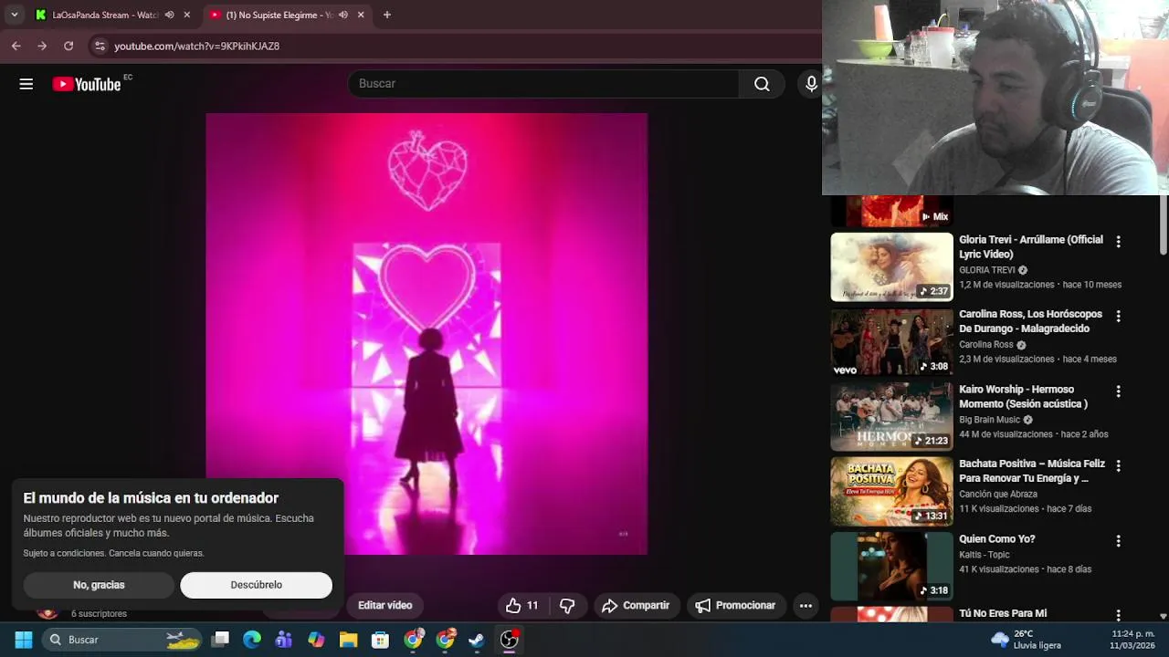Screen dimensions: 1169x657
Task: Go back in browser history
Action: (x=16, y=46)
